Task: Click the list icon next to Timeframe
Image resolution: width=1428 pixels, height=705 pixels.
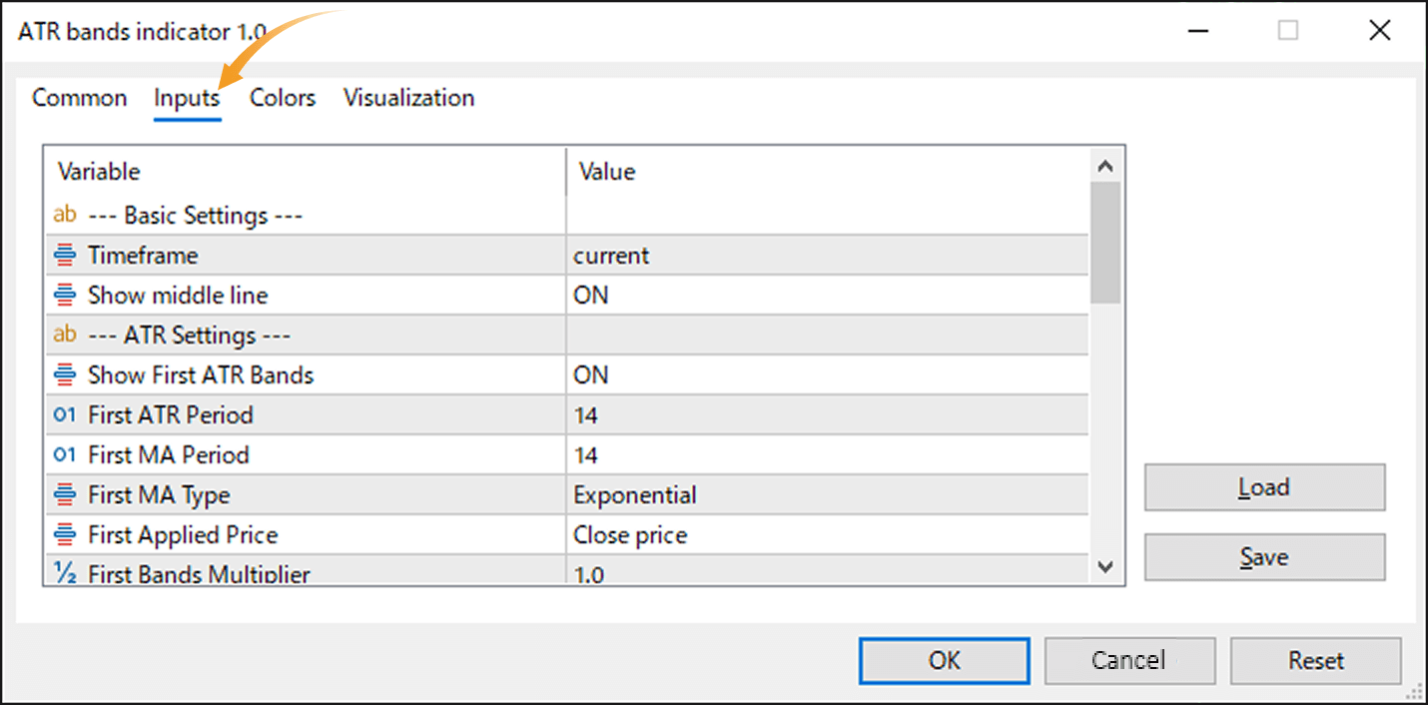Action: (x=64, y=255)
